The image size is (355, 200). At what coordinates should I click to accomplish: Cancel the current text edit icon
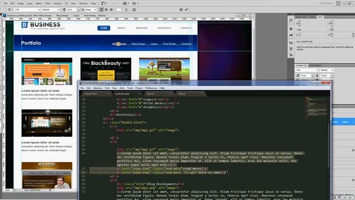coord(181,9)
